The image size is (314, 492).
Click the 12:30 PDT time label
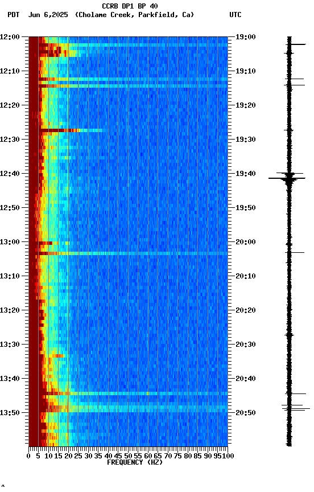tap(10, 140)
